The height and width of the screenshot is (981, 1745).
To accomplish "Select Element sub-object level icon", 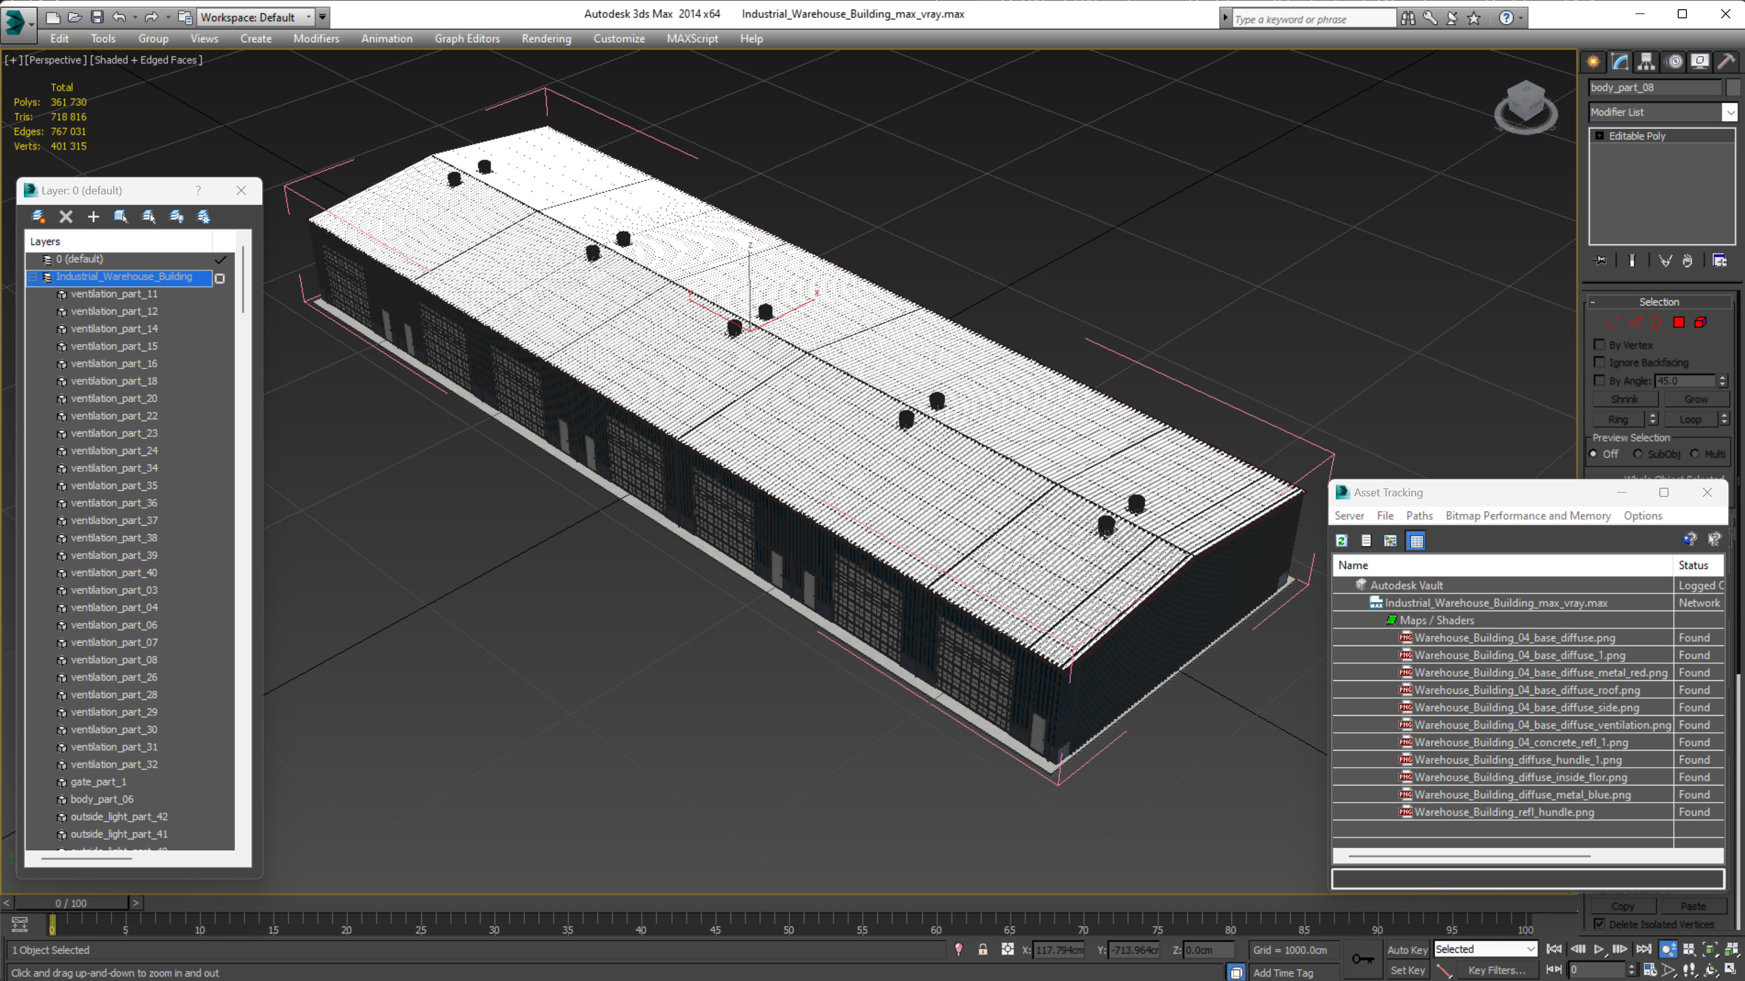I will click(x=1700, y=323).
